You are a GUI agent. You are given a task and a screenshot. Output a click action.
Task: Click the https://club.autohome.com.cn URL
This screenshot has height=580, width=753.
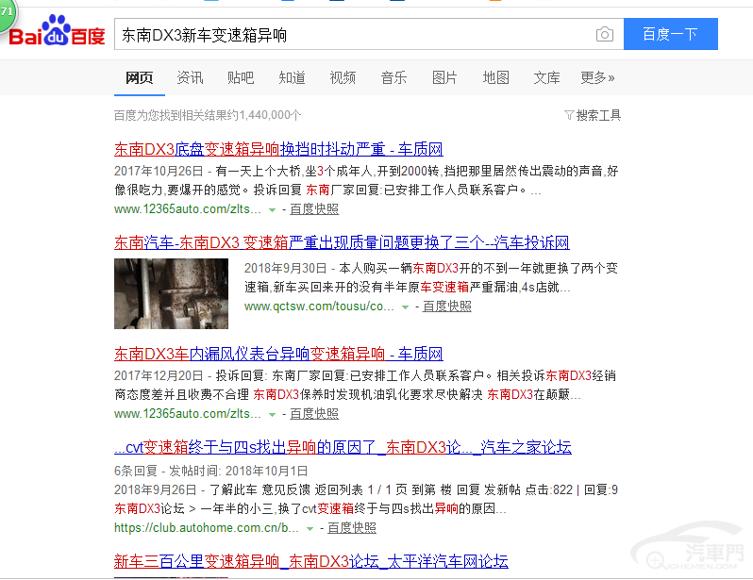click(207, 528)
